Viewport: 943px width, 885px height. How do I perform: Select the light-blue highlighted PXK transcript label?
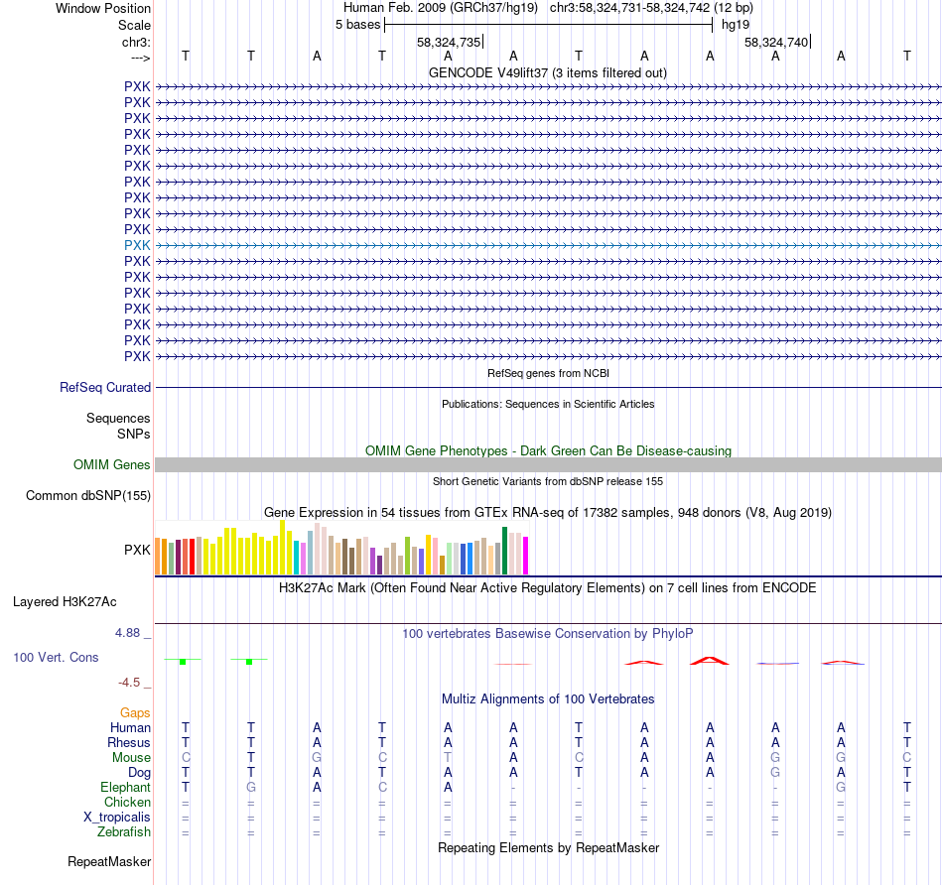[137, 245]
